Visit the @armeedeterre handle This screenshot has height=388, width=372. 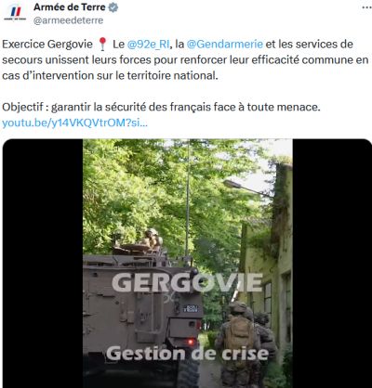click(x=68, y=20)
